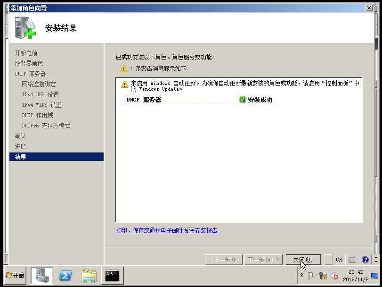Image resolution: width=382 pixels, height=287 pixels.
Task: Select 网络连接绑定 step in sidebar
Action: [x=39, y=84]
